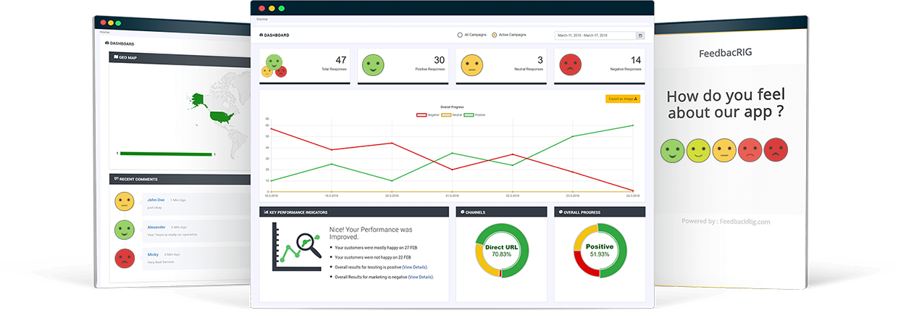Open View Details for marketing results
Image resolution: width=898 pixels, height=313 pixels.
pyautogui.click(x=421, y=277)
